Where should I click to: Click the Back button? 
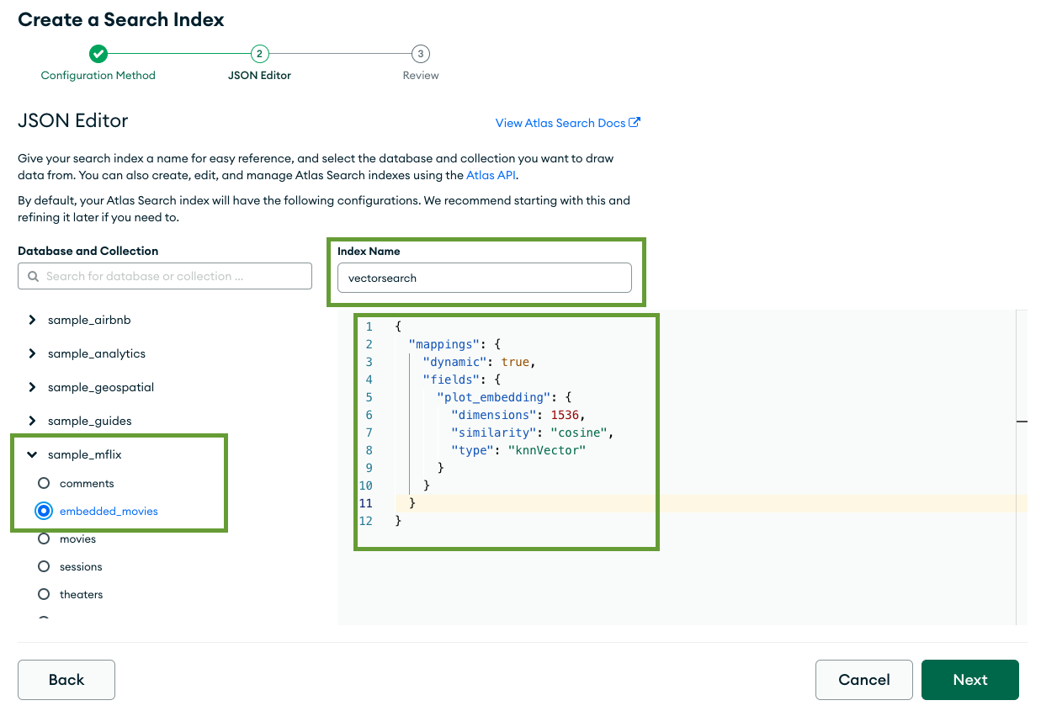coord(66,680)
